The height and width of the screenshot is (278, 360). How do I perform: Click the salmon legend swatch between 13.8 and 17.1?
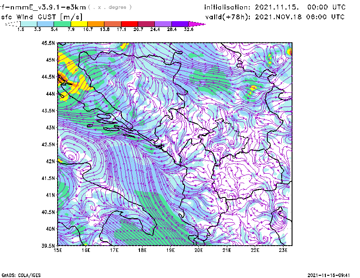pyautogui.click(x=113, y=24)
